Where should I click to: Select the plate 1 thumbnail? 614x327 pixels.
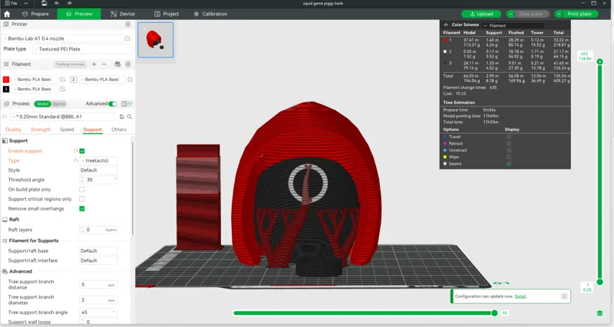tap(156, 40)
